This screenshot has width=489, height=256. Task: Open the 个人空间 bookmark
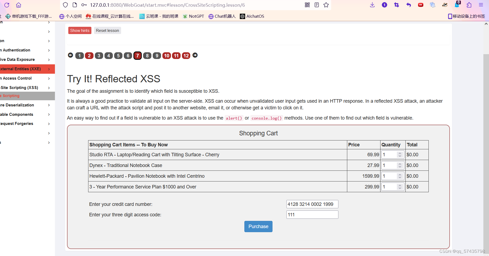coord(70,16)
